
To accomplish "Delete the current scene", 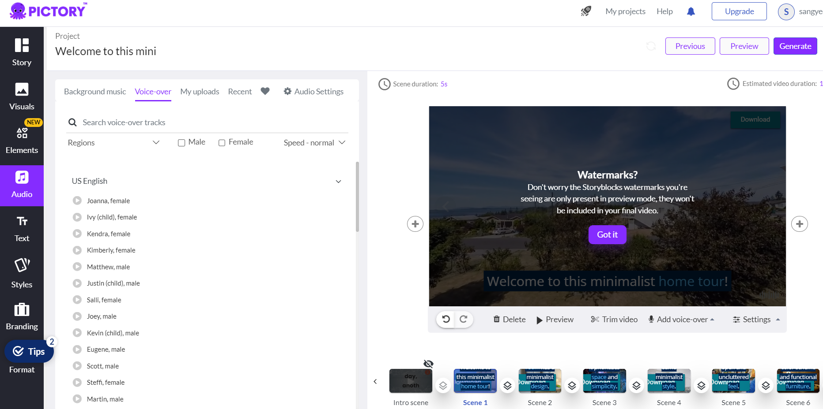I will click(x=510, y=320).
